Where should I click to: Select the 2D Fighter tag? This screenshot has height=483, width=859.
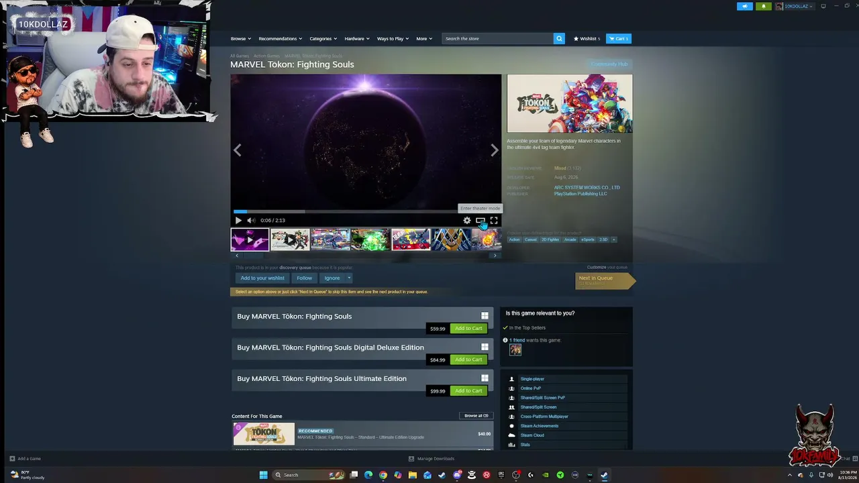pyautogui.click(x=550, y=239)
